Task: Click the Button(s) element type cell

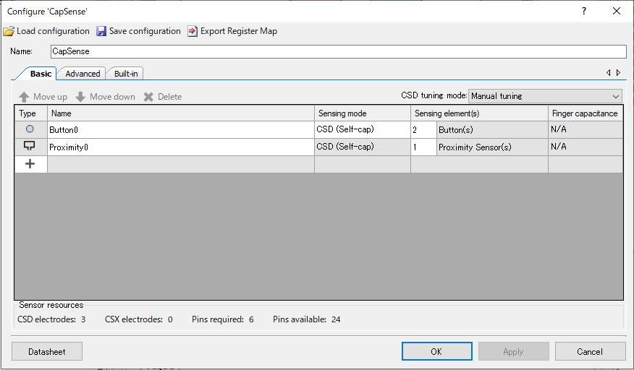Action: pyautogui.click(x=492, y=129)
